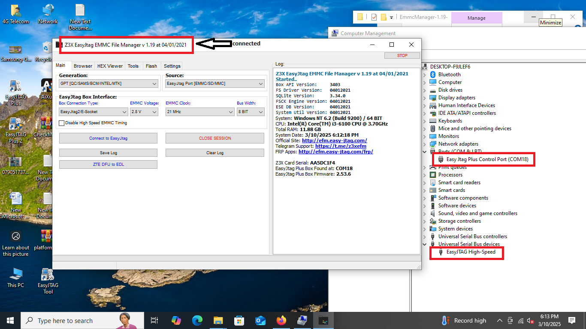The image size is (586, 329).
Task: Expand the Storage controllers node
Action: tap(425, 221)
